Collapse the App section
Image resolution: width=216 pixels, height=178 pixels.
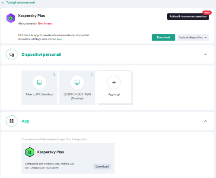point(205,121)
